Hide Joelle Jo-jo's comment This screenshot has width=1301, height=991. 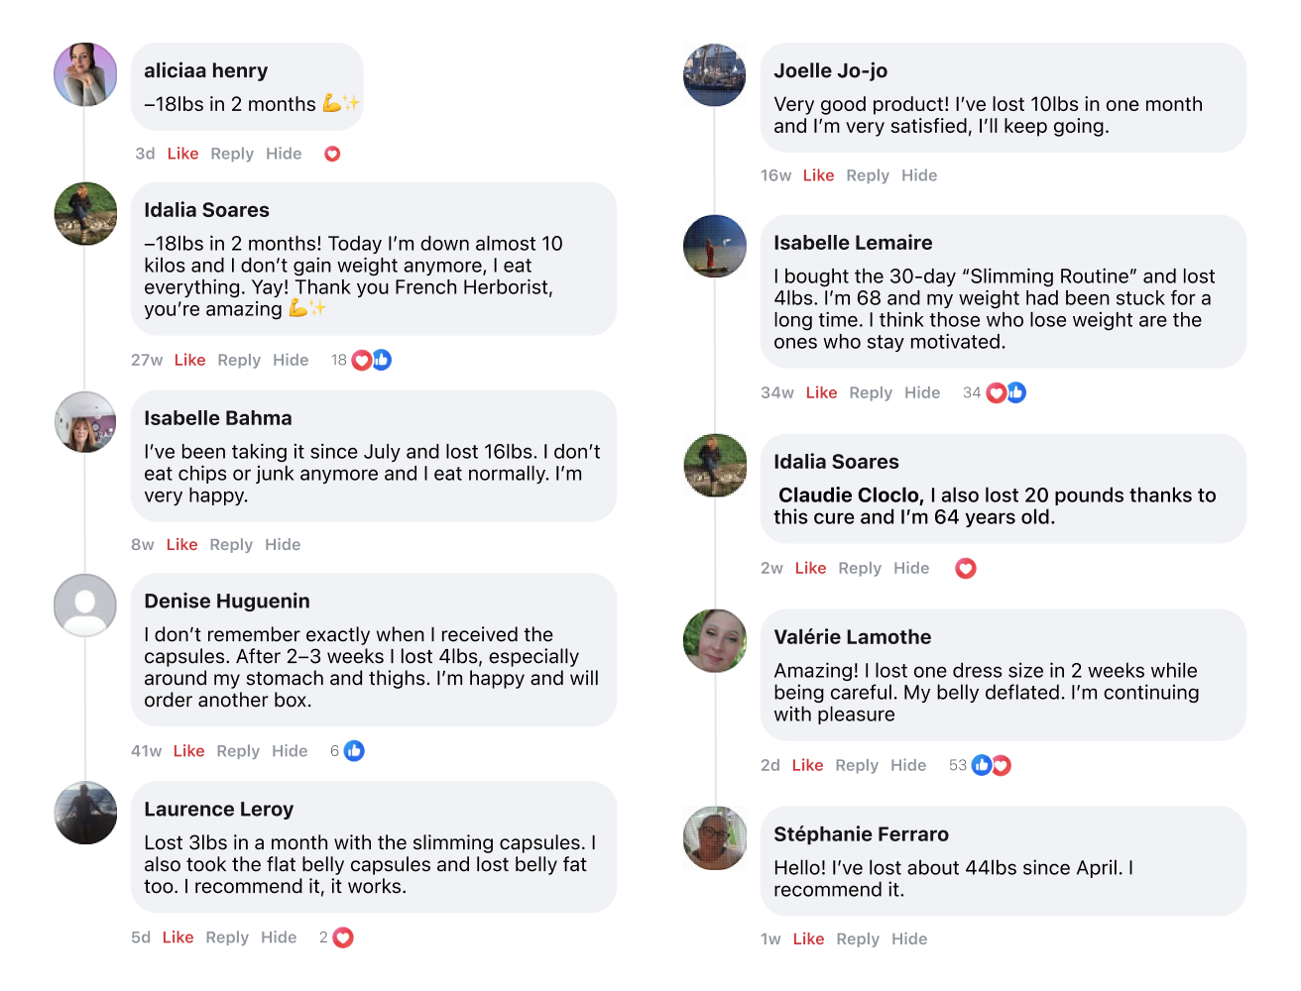(x=919, y=175)
